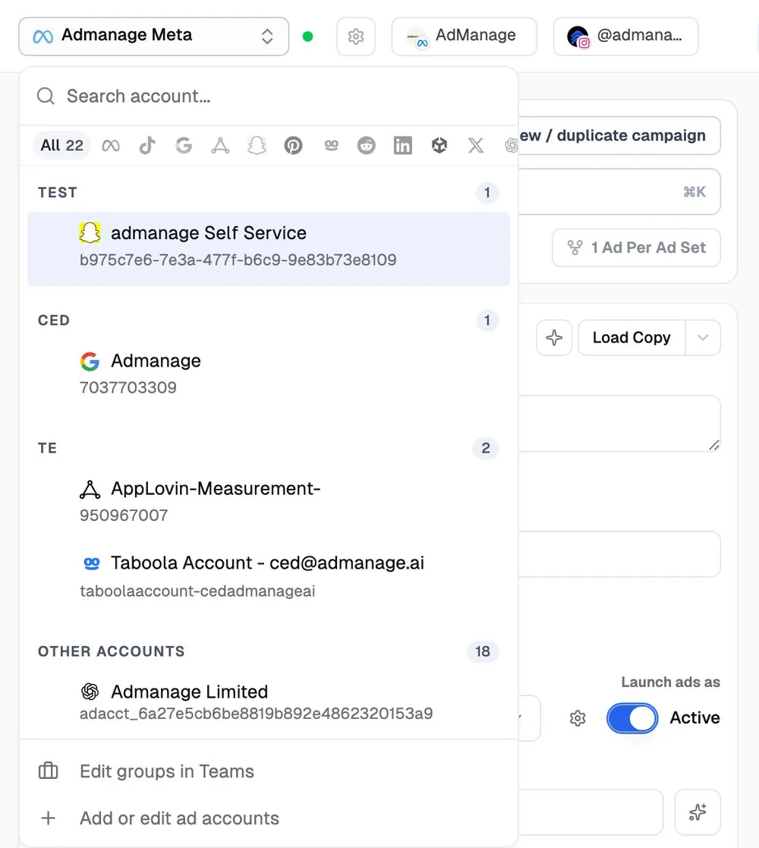759x848 pixels.
Task: Click the sparkle AI button beside Load Copy
Action: (x=554, y=338)
